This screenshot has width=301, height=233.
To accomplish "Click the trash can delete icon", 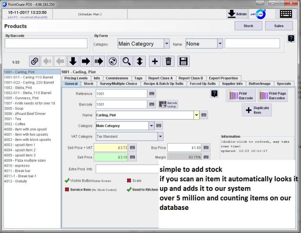I will pyautogui.click(x=168, y=61).
